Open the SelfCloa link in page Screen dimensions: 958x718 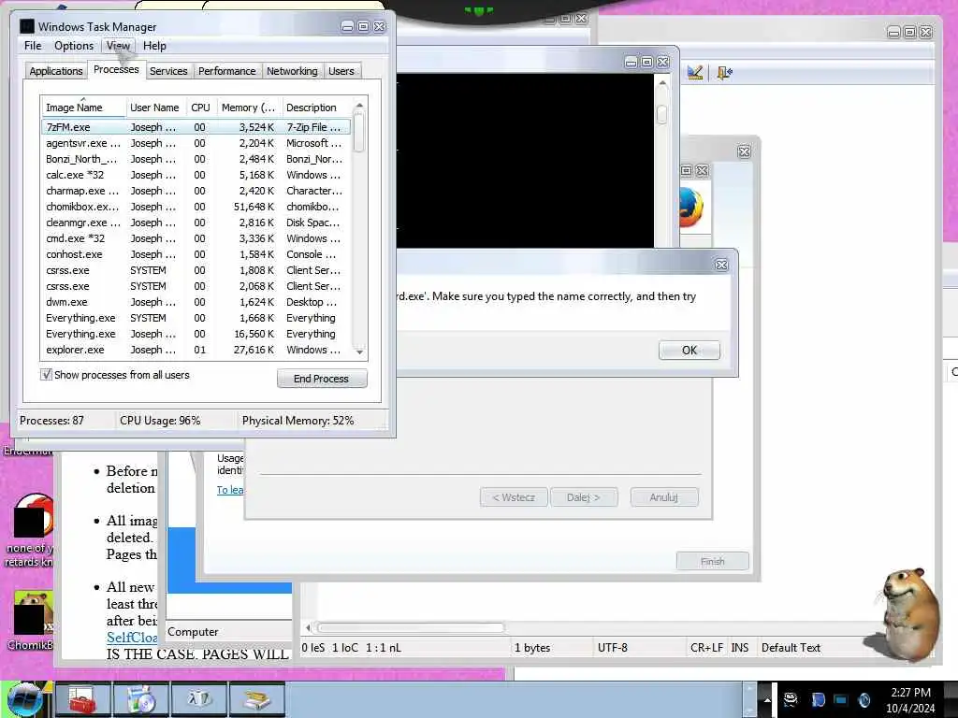click(132, 637)
